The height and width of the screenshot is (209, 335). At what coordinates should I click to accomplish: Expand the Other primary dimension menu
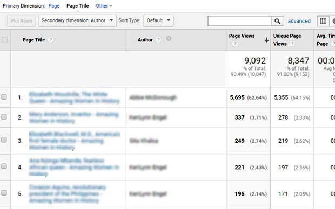click(104, 6)
